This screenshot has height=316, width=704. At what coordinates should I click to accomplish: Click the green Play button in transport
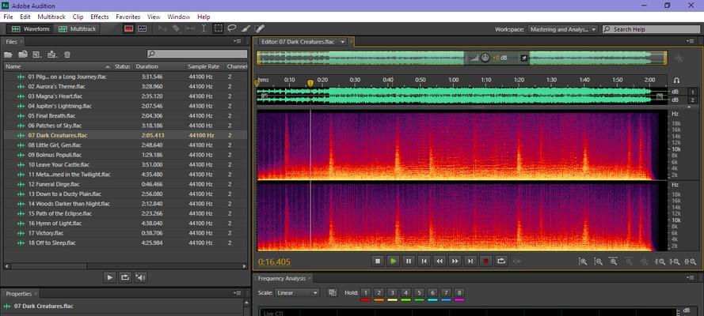pos(394,261)
